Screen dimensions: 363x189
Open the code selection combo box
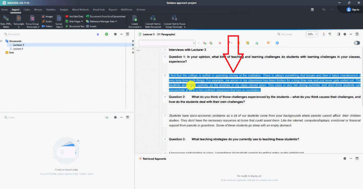pyautogui.click(x=167, y=43)
